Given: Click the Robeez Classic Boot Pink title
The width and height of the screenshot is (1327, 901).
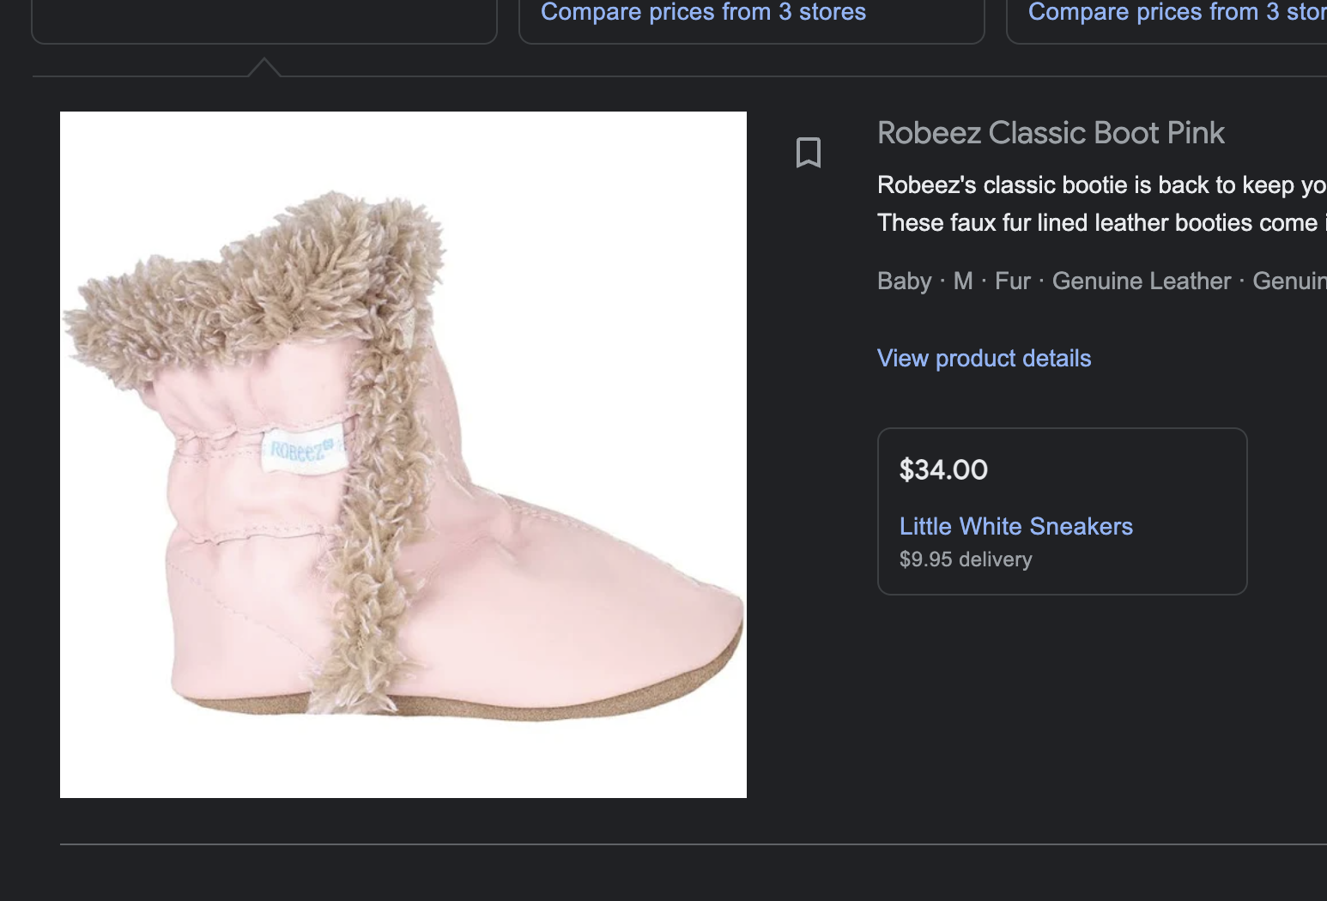Looking at the screenshot, I should click(x=1051, y=133).
